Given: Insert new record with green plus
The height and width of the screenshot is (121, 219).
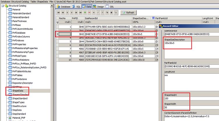Looking at the screenshot, I should point(85,12).
